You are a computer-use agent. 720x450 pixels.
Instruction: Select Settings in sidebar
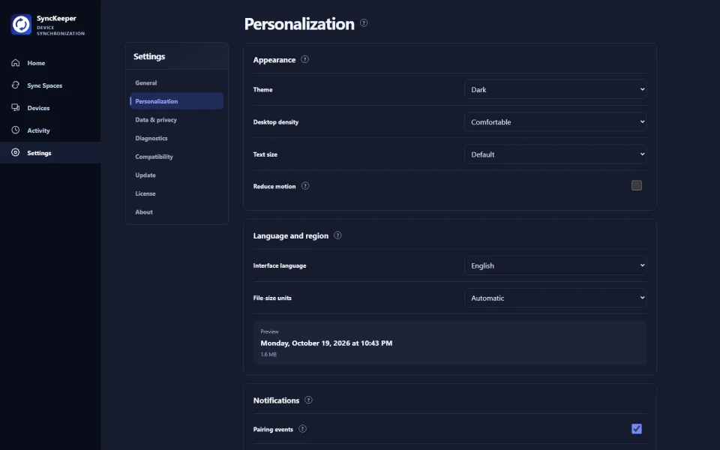coord(50,153)
